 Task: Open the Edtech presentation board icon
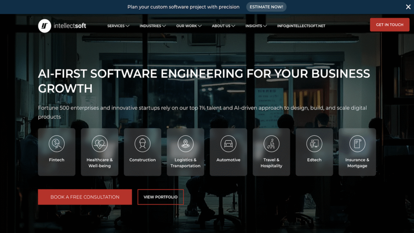tap(314, 144)
